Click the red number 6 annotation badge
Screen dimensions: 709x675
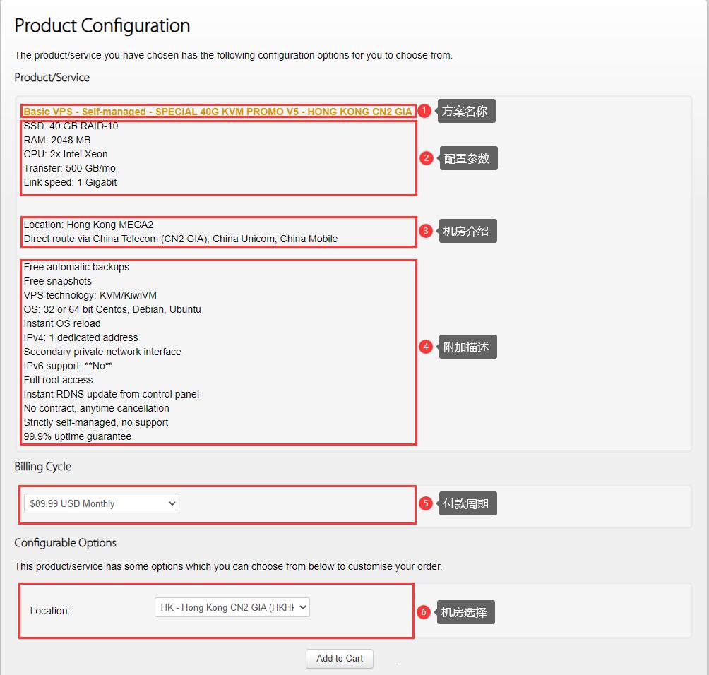click(424, 612)
